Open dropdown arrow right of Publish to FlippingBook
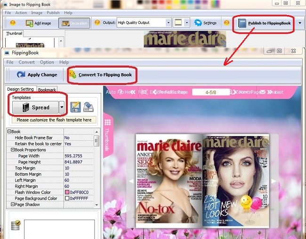 click(300, 23)
